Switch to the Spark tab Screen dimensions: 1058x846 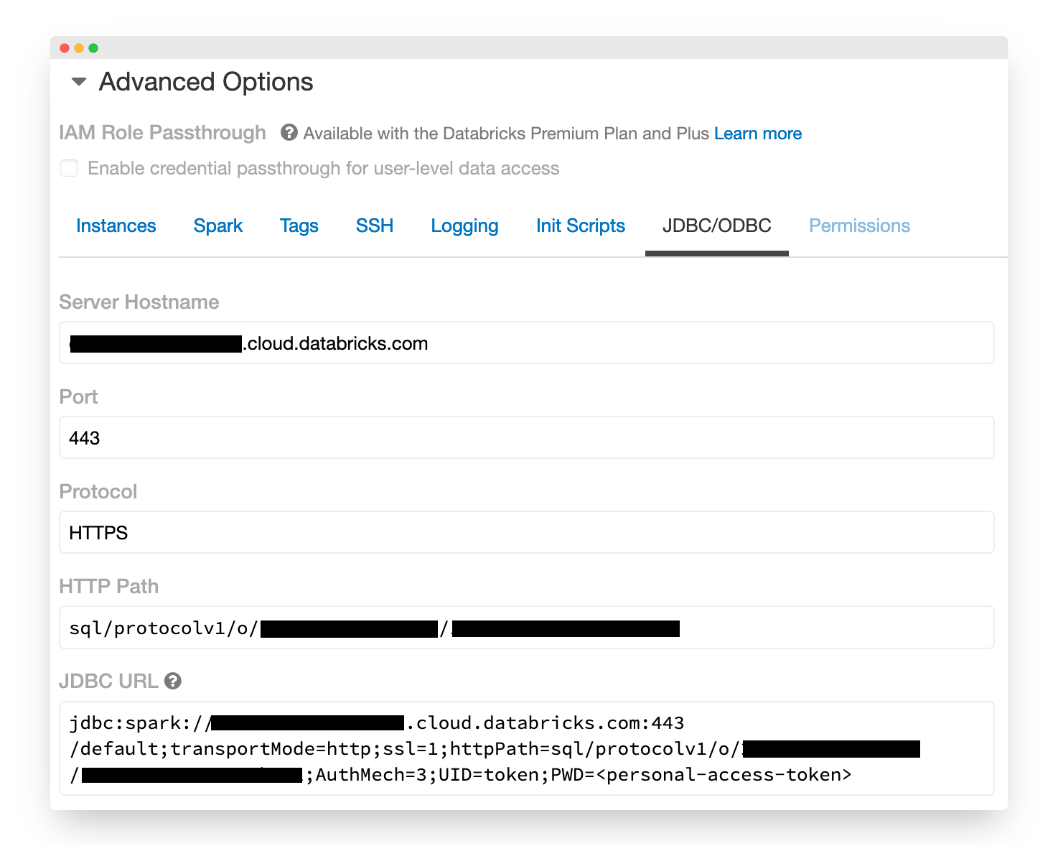(x=218, y=226)
